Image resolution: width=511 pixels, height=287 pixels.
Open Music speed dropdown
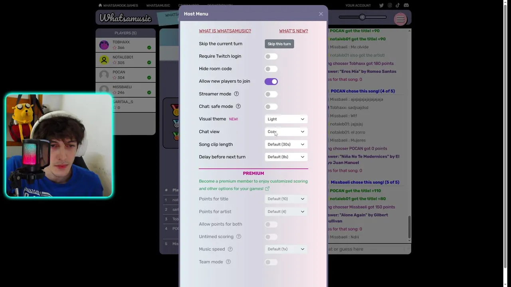[286, 249]
